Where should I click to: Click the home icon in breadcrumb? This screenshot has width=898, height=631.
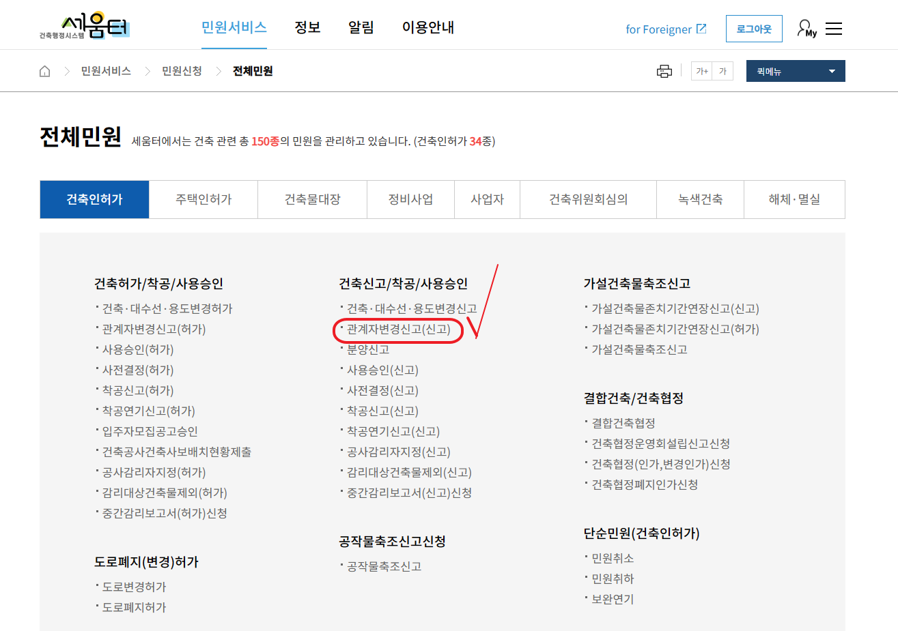pos(45,71)
